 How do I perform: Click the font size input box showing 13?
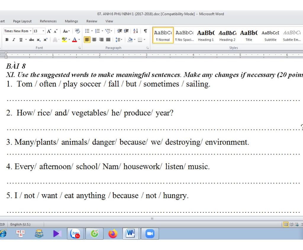(37, 31)
